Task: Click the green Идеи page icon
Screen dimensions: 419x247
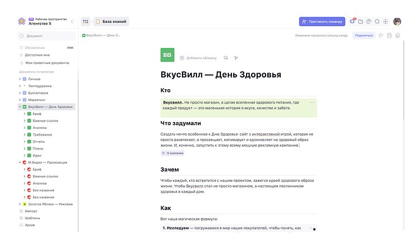Action: (x=29, y=156)
